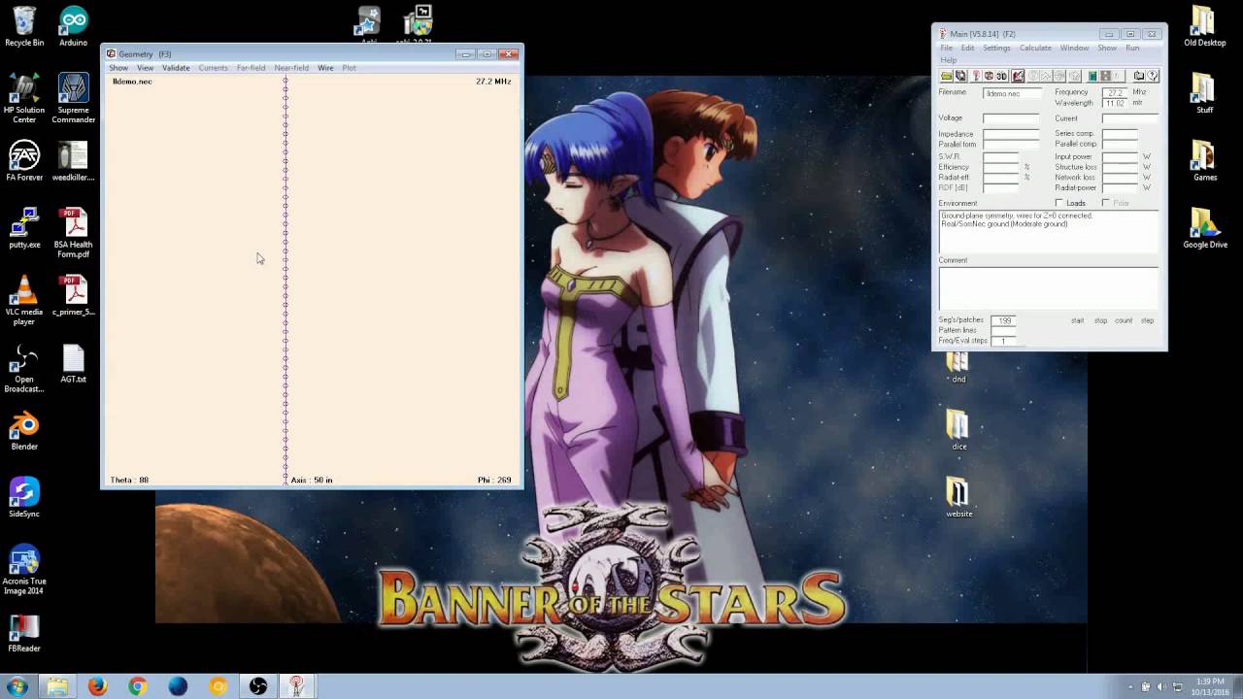The height and width of the screenshot is (699, 1243).
Task: Select the Supreme Commander desktop shortcut
Action: 73,98
